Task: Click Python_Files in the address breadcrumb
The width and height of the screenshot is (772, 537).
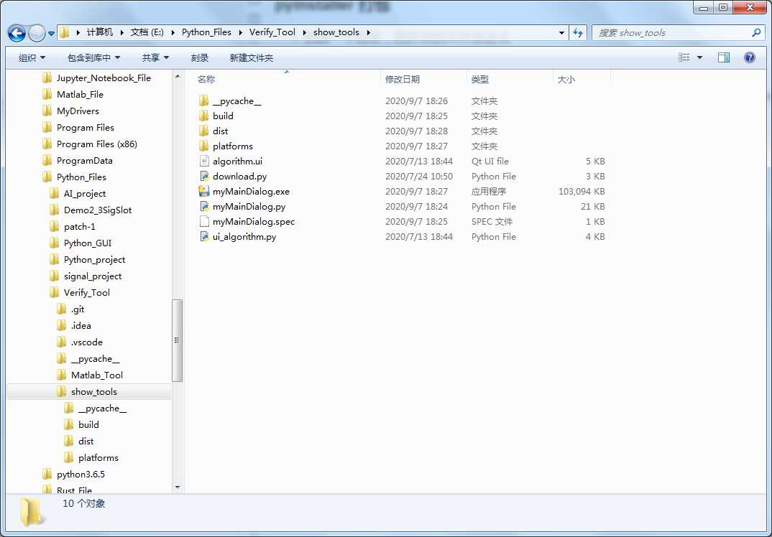Action: [206, 32]
